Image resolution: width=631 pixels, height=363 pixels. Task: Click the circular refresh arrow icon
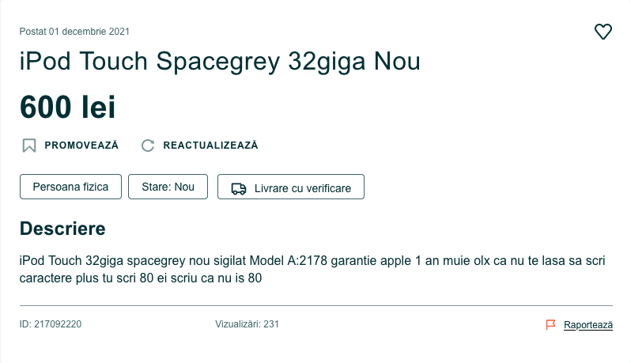[x=148, y=146]
